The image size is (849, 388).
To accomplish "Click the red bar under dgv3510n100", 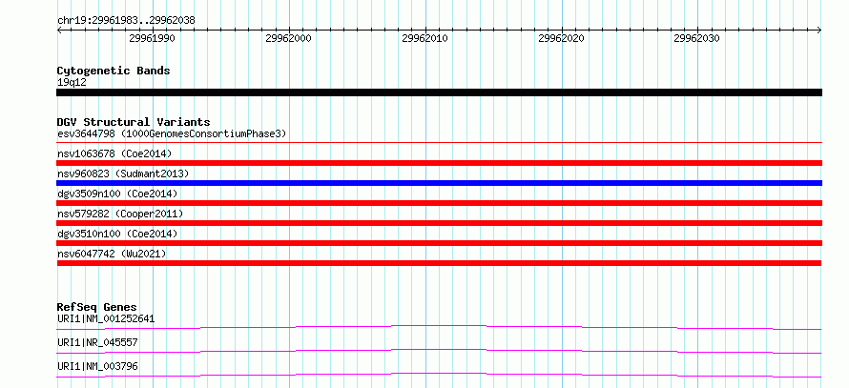I will coord(439,243).
